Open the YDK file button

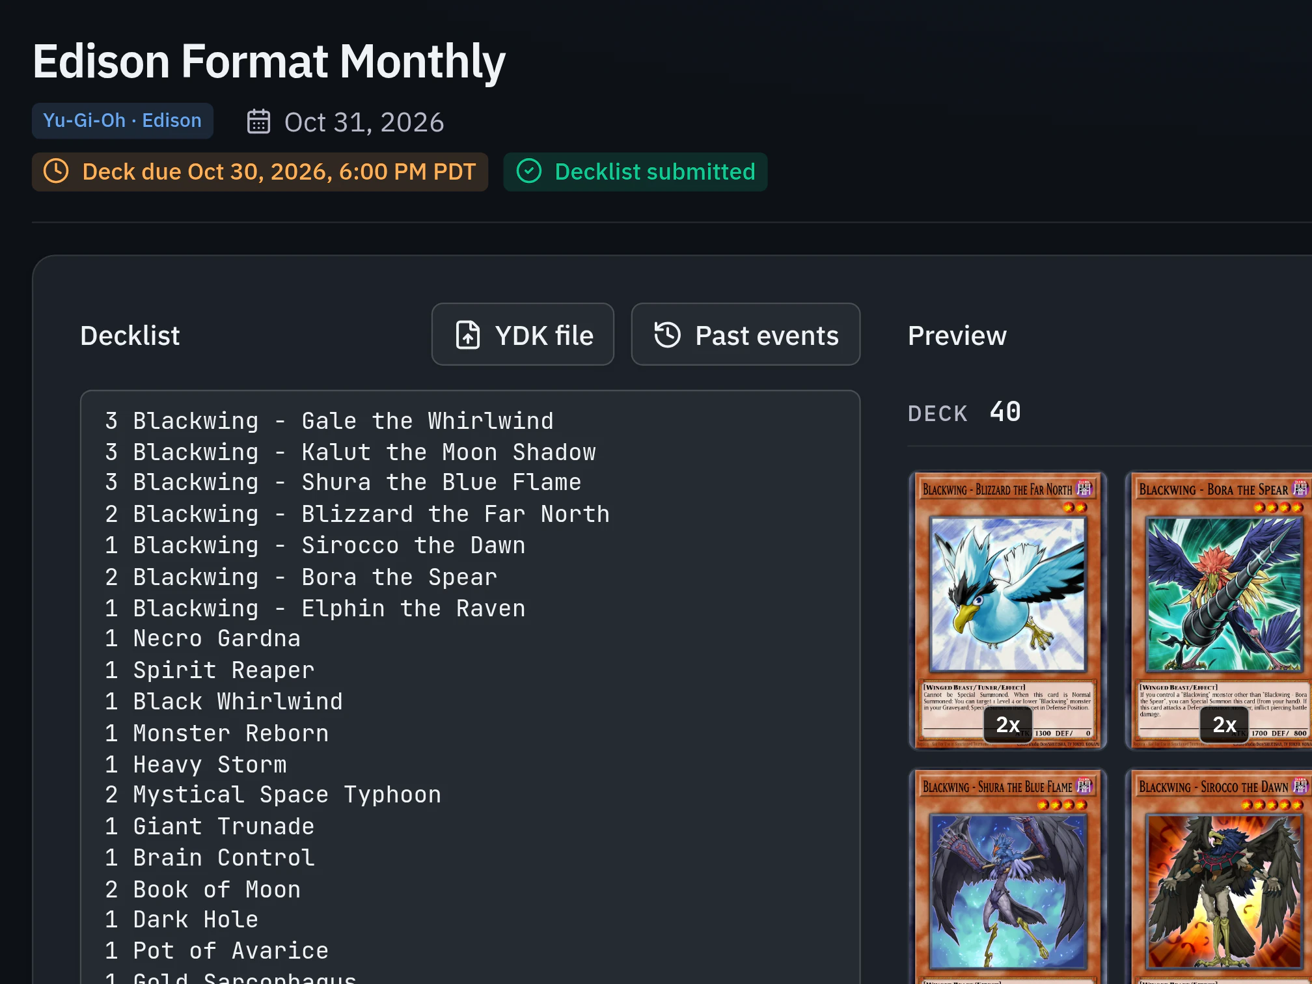523,335
